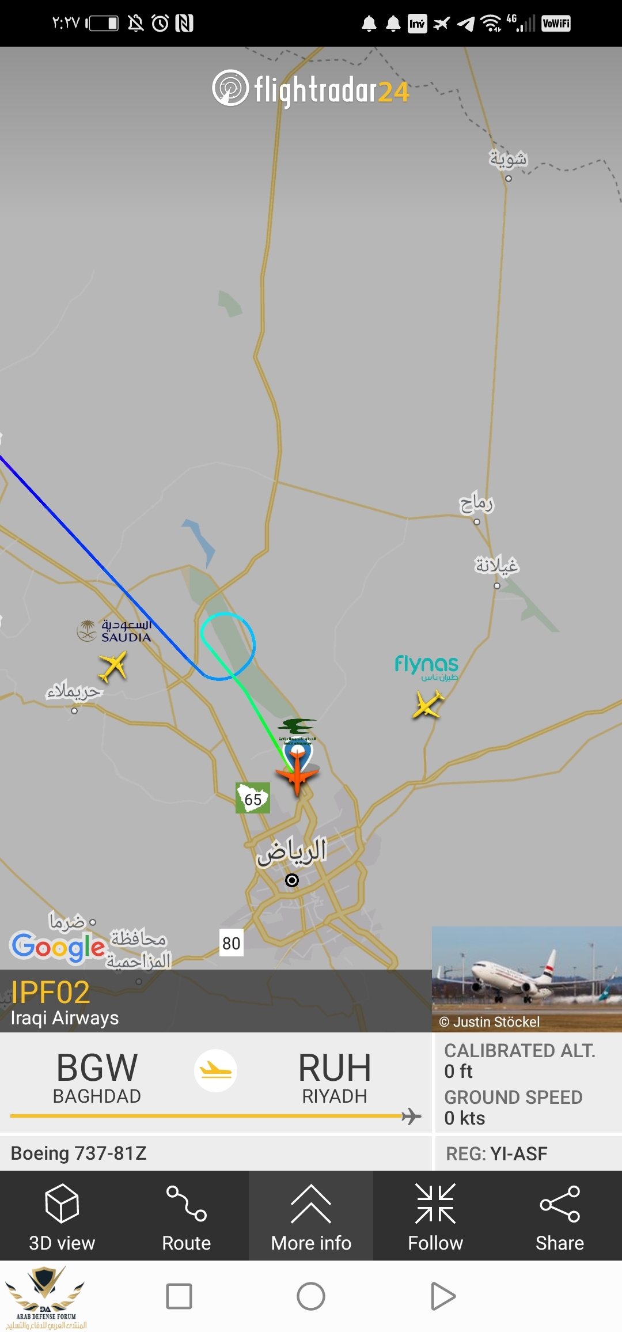622x1332 pixels.
Task: Tap the orange Iraqi Airways aircraft marker
Action: pyautogui.click(x=297, y=772)
